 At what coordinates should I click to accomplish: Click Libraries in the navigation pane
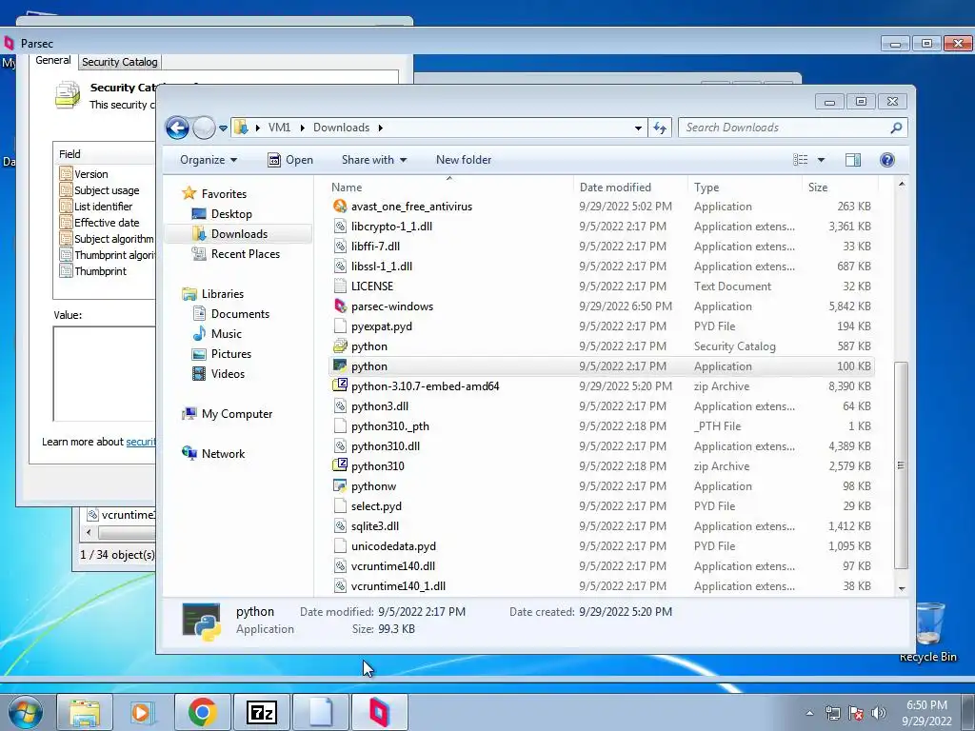point(222,294)
